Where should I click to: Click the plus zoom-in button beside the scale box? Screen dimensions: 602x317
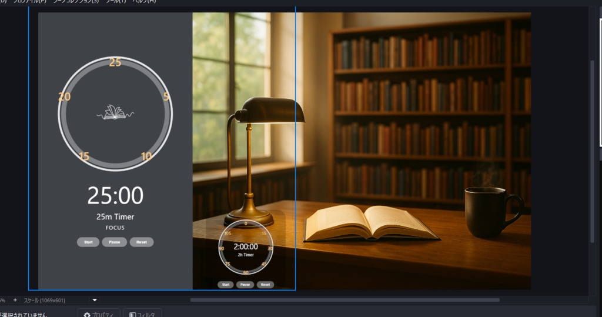click(15, 300)
